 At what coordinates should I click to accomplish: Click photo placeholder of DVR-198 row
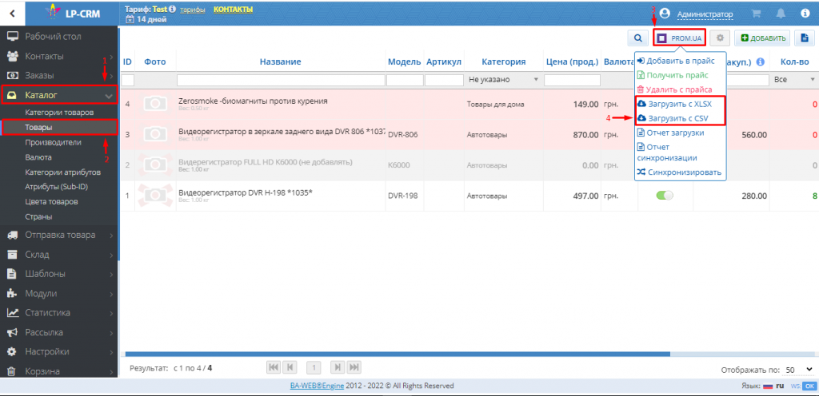pyautogui.click(x=155, y=196)
